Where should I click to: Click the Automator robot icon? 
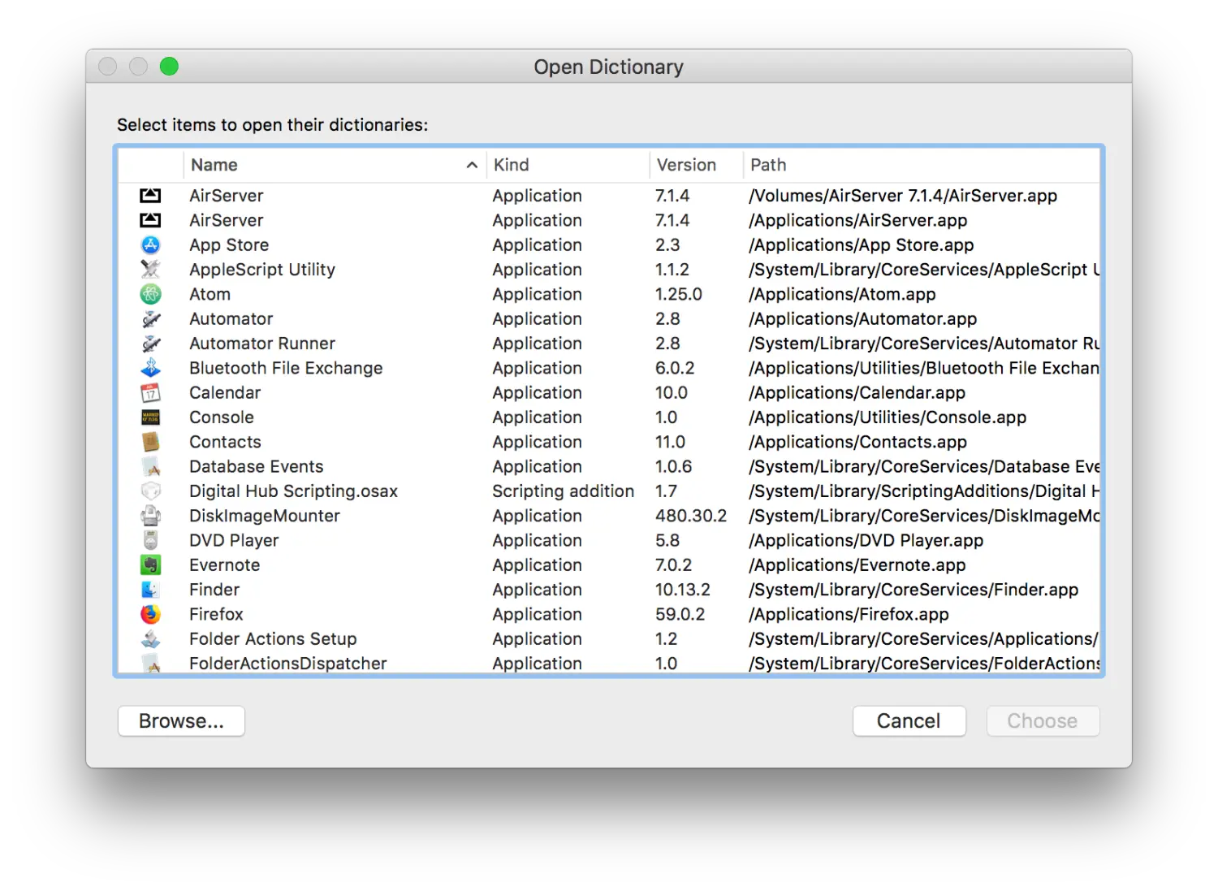tap(150, 318)
